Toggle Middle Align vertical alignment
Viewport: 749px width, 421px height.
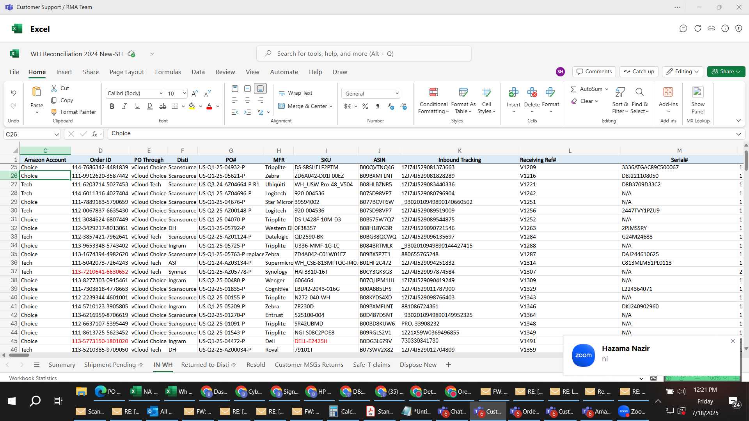(x=247, y=88)
